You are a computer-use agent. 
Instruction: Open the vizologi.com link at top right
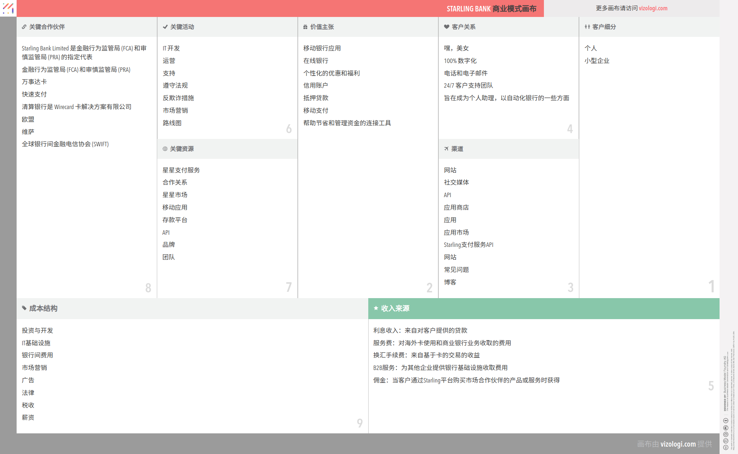point(653,8)
